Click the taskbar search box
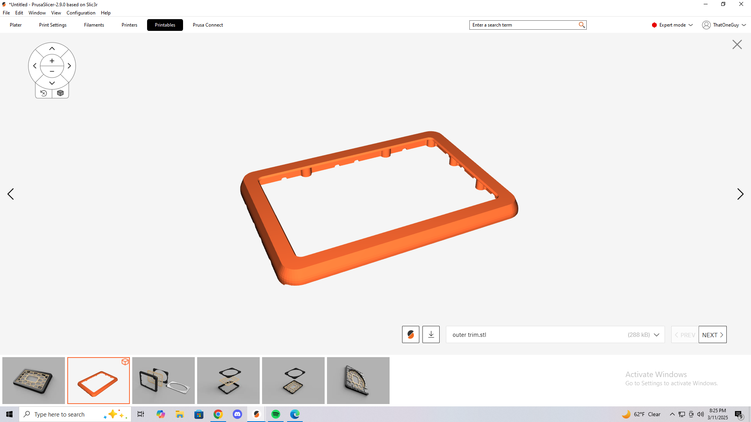The image size is (751, 422). click(x=75, y=414)
